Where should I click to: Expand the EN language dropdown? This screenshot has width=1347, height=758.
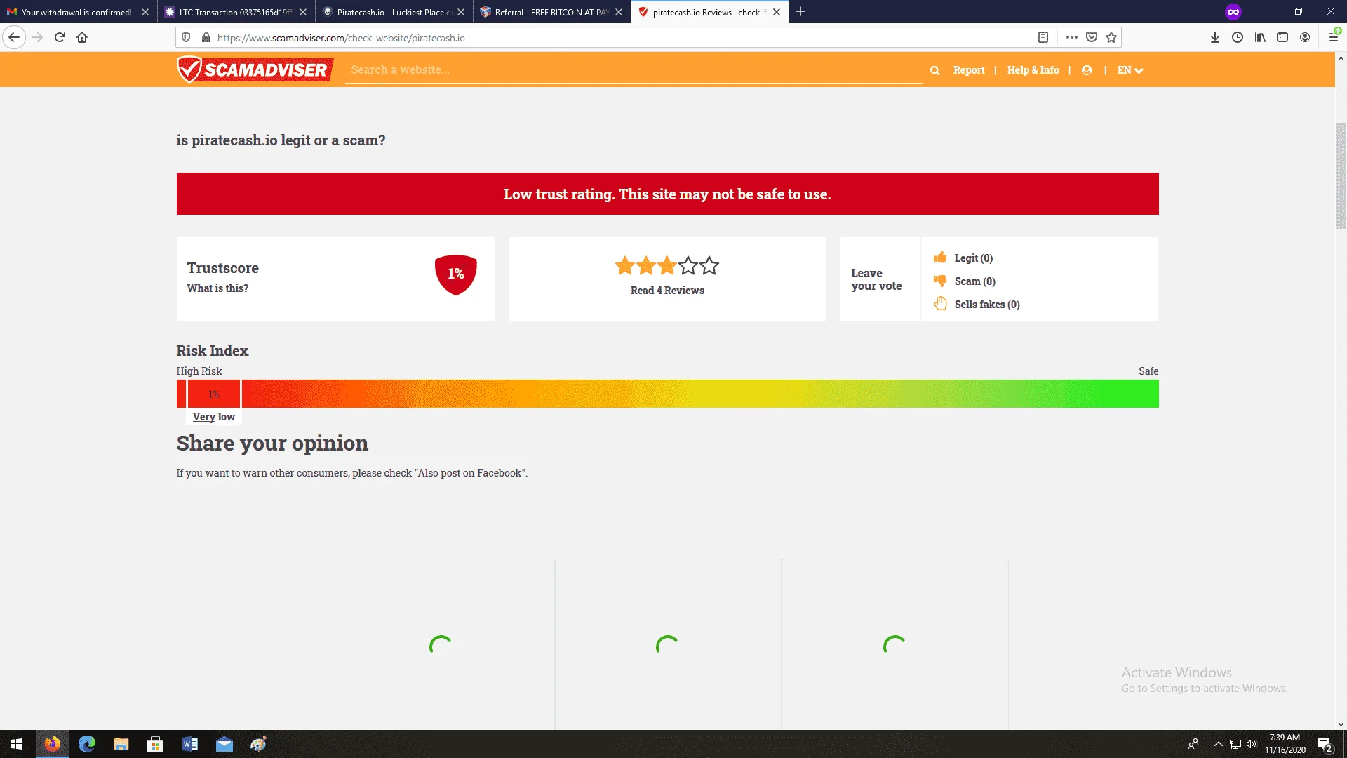(1130, 70)
